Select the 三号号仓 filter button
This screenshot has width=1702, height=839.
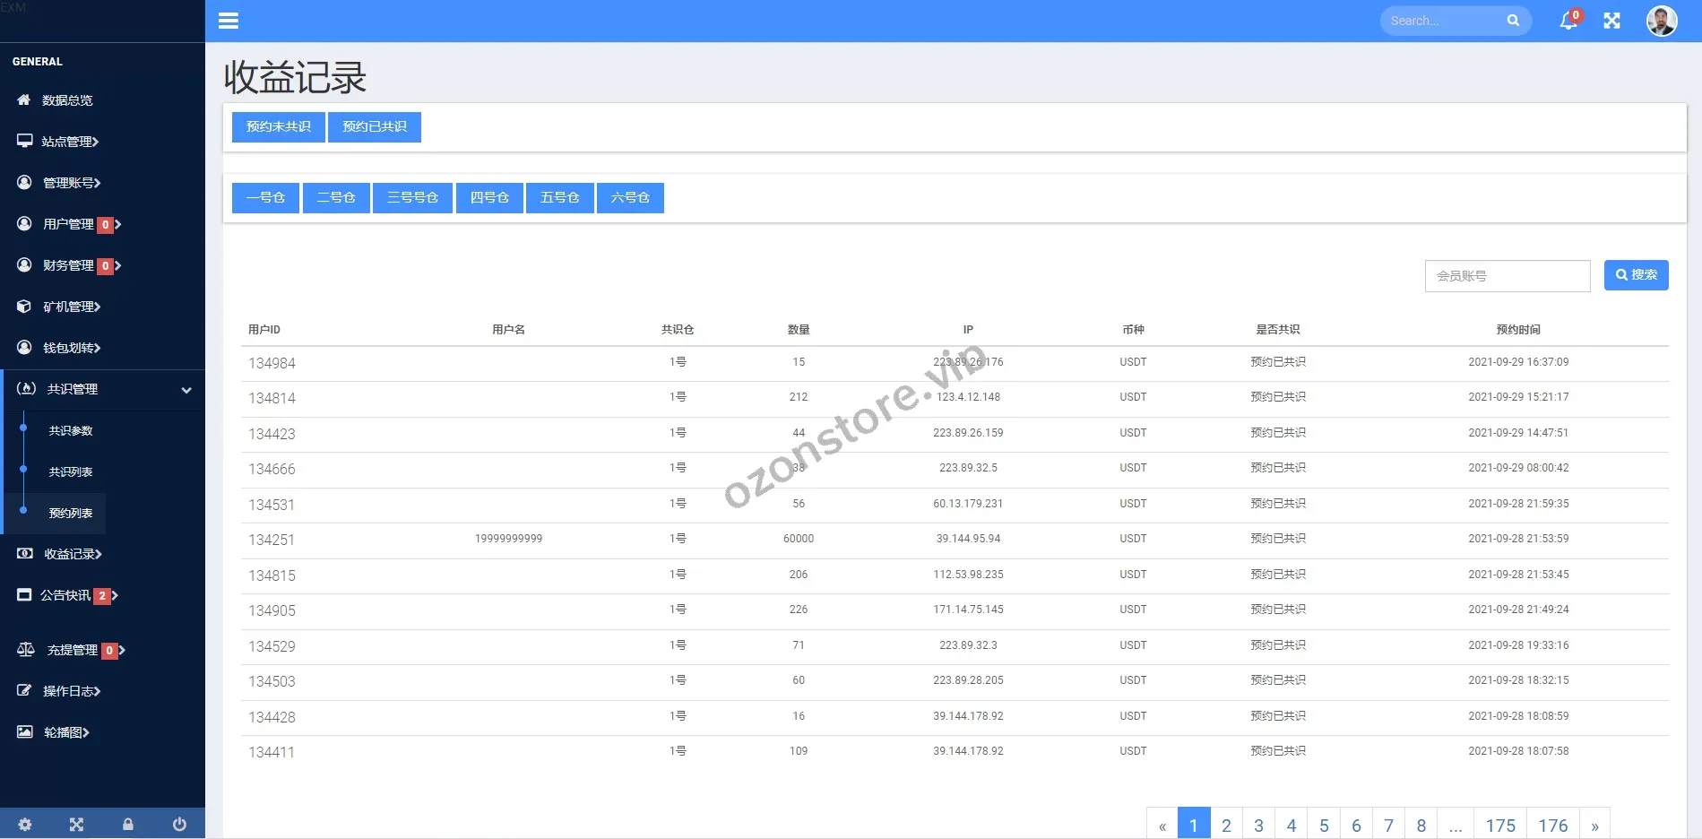pyautogui.click(x=412, y=198)
